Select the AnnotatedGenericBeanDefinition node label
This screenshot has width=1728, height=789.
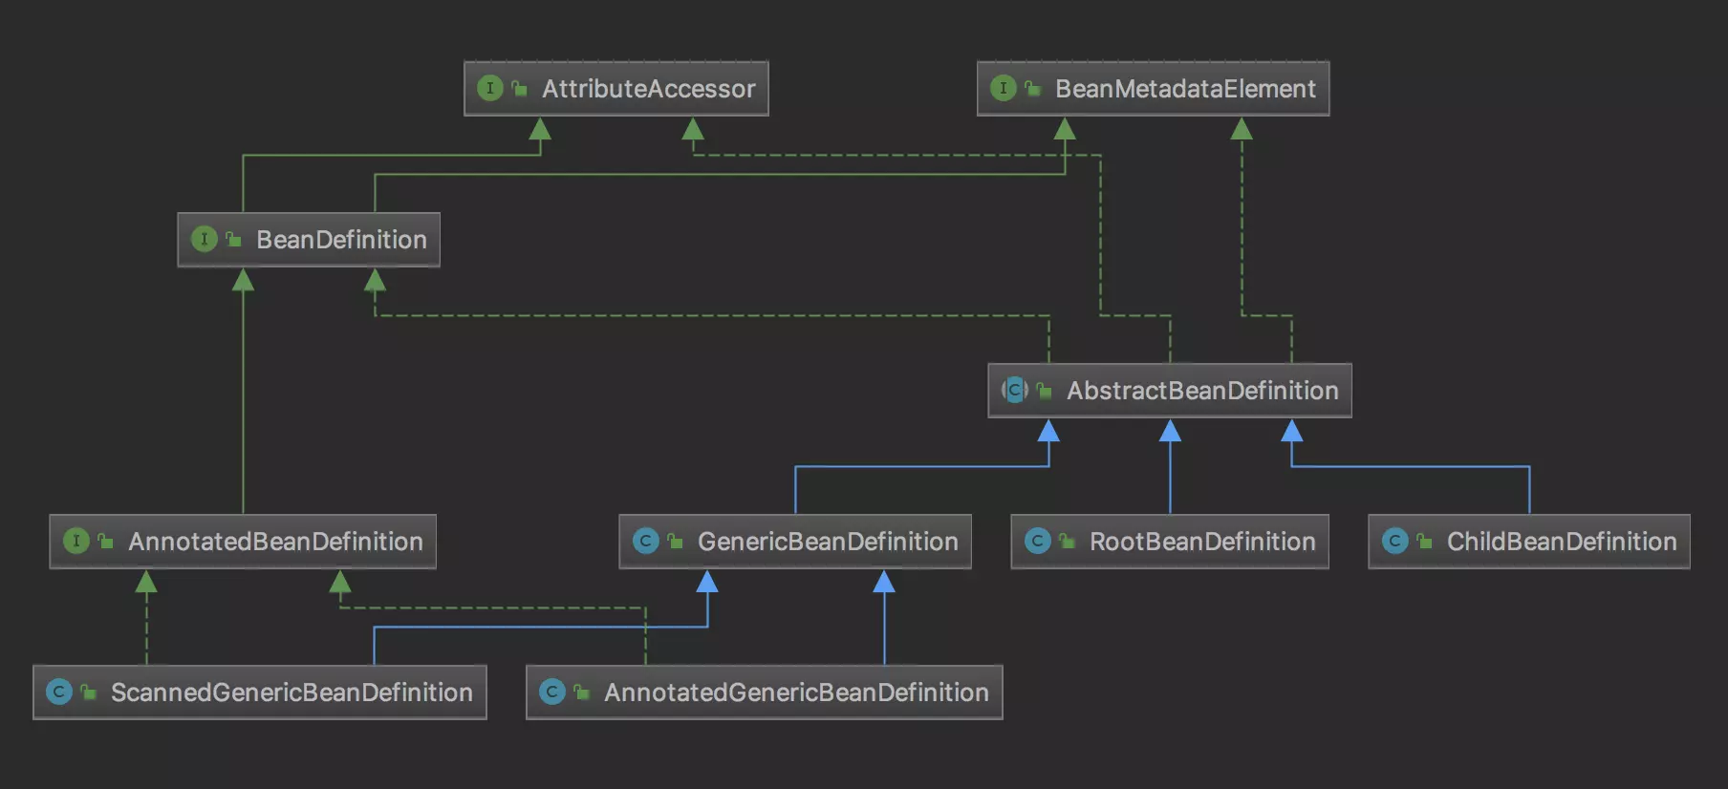click(x=796, y=693)
